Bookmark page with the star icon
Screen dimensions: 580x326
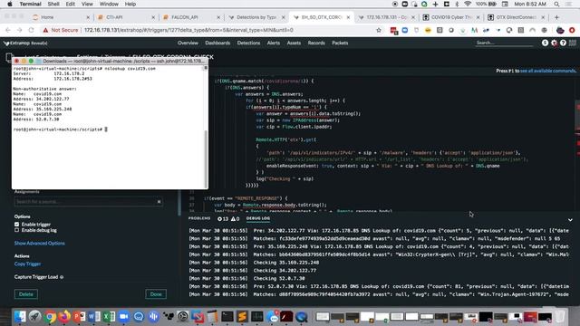[379, 30]
